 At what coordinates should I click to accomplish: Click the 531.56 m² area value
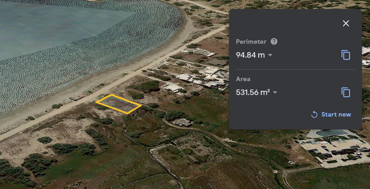[x=253, y=92]
